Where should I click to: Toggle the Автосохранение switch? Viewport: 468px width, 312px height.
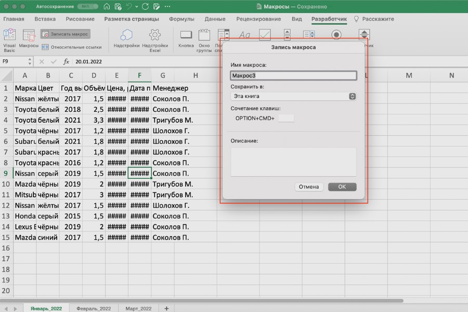86,7
